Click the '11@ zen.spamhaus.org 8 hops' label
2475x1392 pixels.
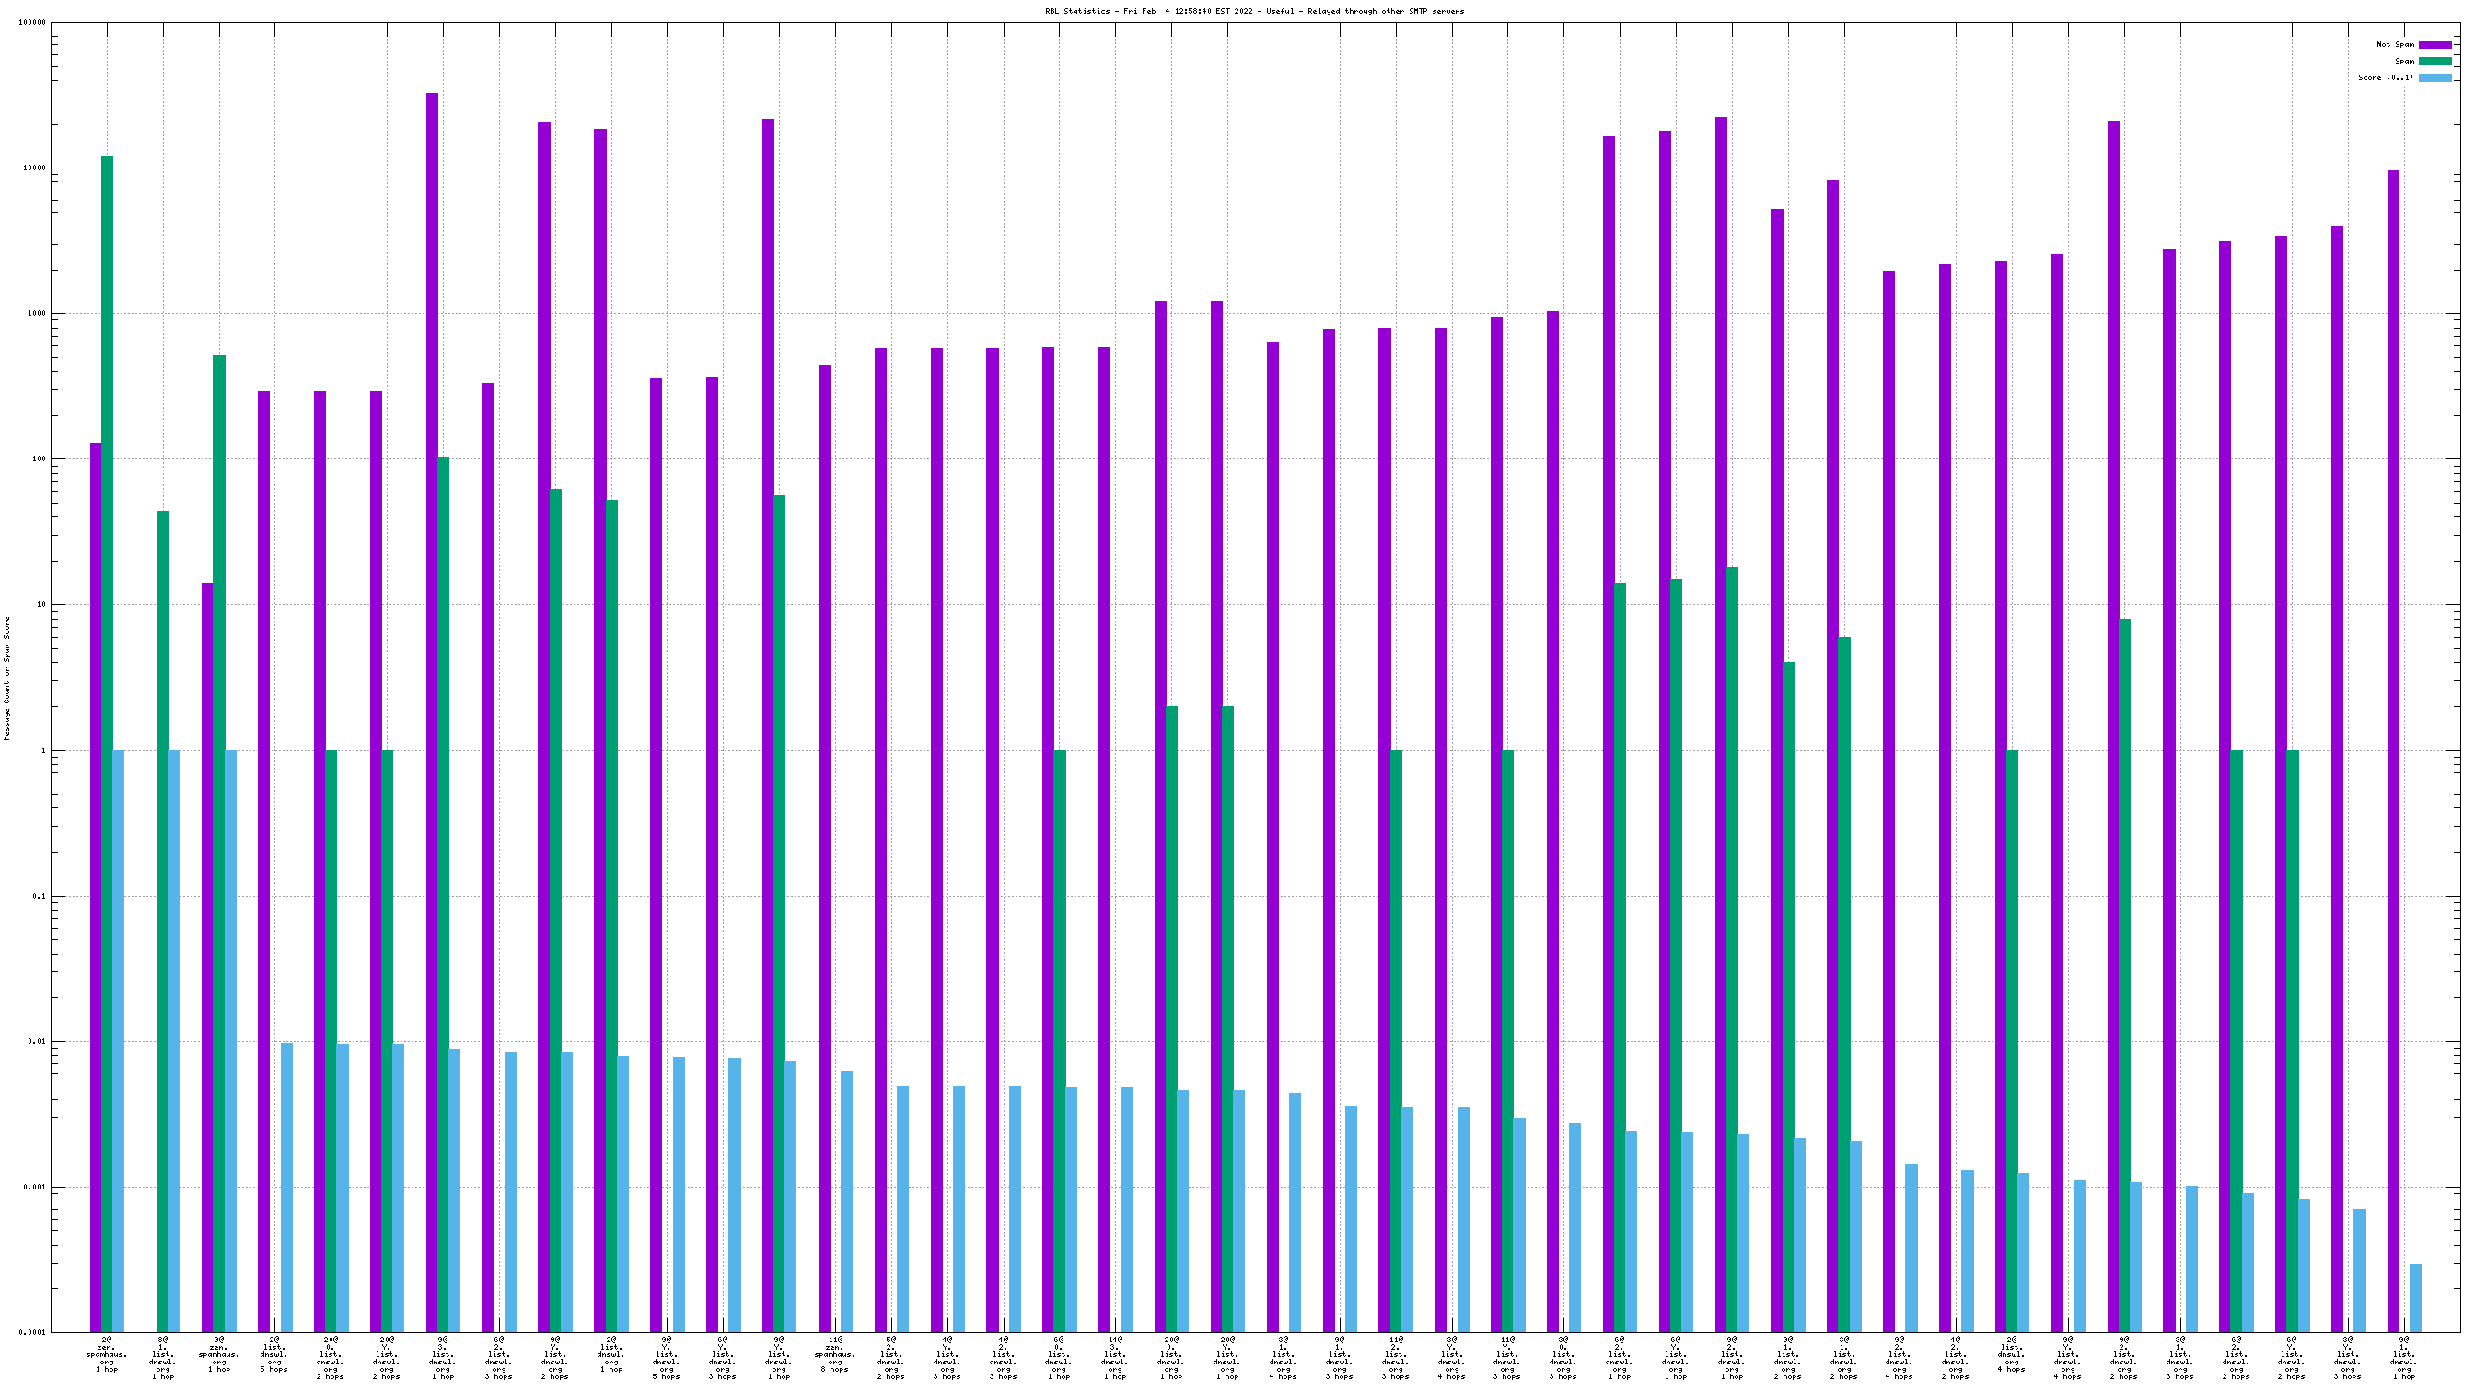[834, 1352]
